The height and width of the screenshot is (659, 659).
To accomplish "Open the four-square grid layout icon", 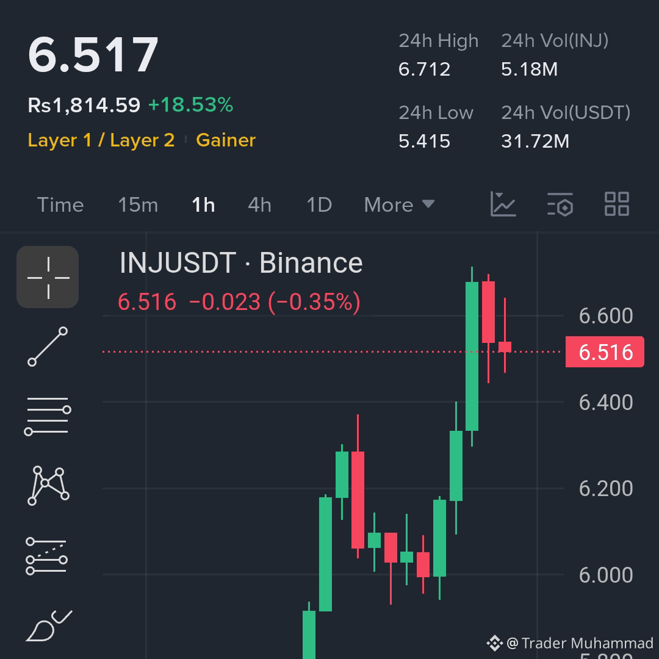I will tap(616, 204).
